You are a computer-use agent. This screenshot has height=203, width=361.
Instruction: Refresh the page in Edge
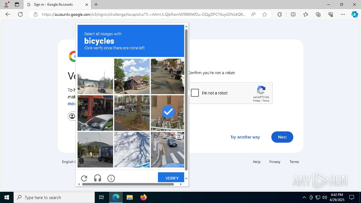pyautogui.click(x=20, y=14)
